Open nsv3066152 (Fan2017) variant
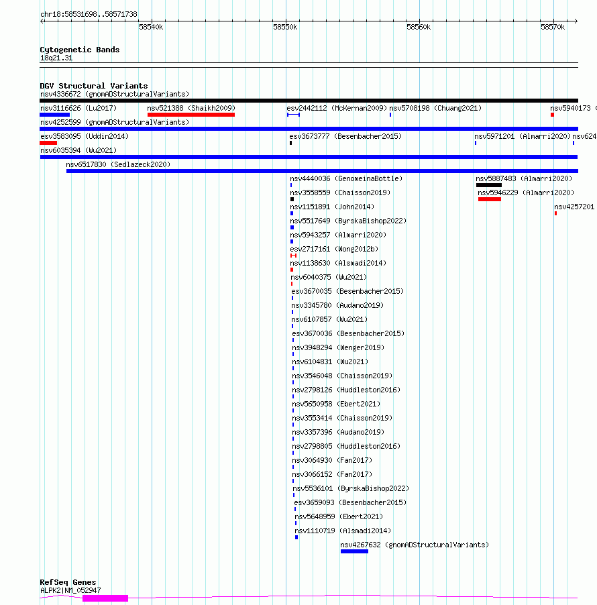This screenshot has height=605, width=597. [x=332, y=474]
